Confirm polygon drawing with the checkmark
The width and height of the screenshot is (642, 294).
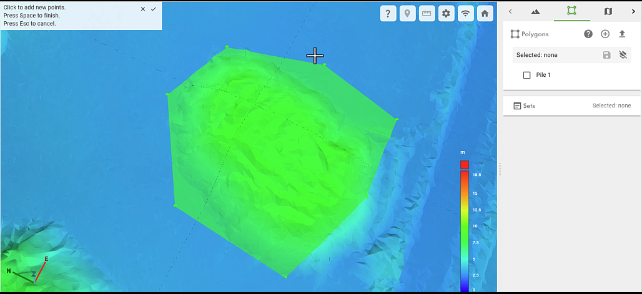(x=153, y=9)
